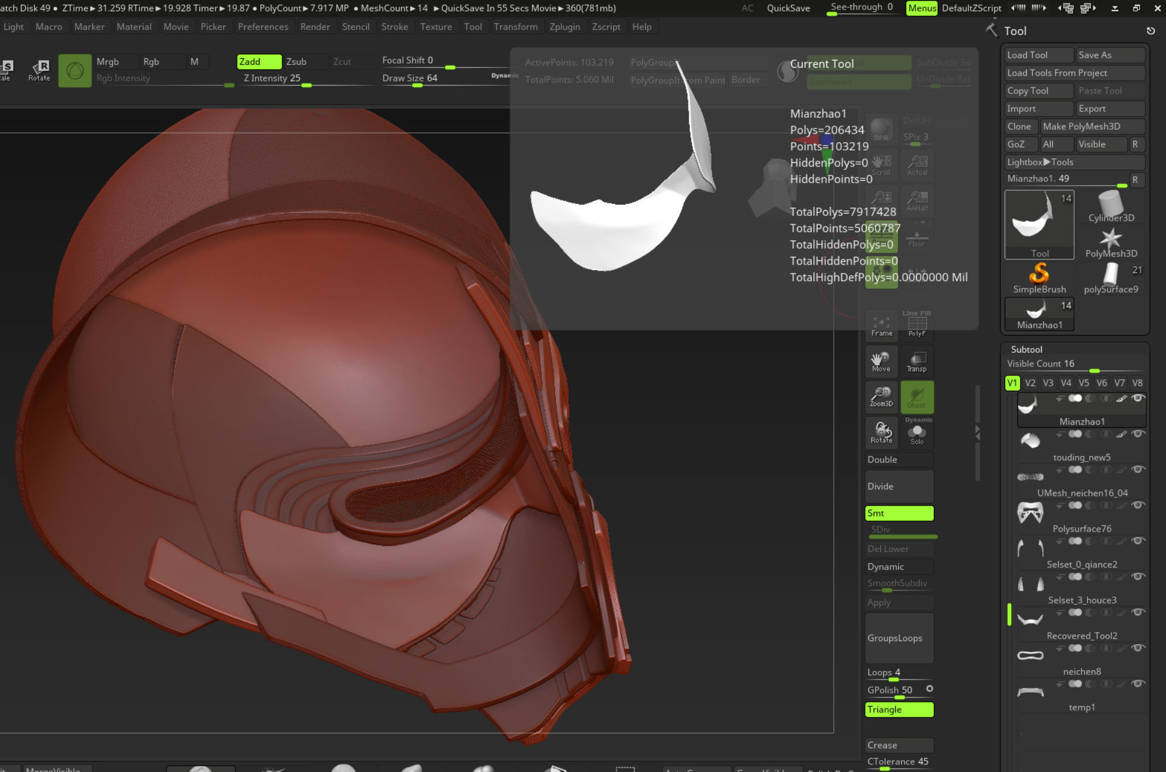Adjust the See-through slider
The height and width of the screenshot is (772, 1166).
[862, 8]
